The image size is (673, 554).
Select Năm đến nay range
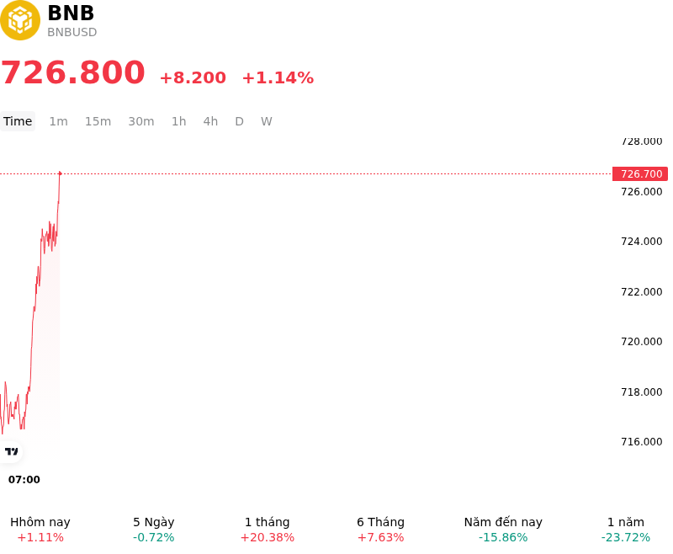tap(503, 530)
